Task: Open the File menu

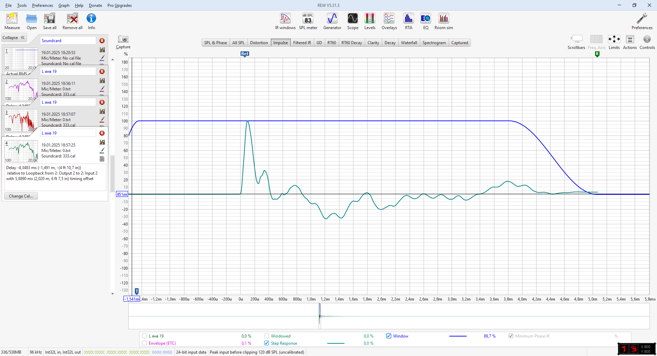Action: (9, 5)
